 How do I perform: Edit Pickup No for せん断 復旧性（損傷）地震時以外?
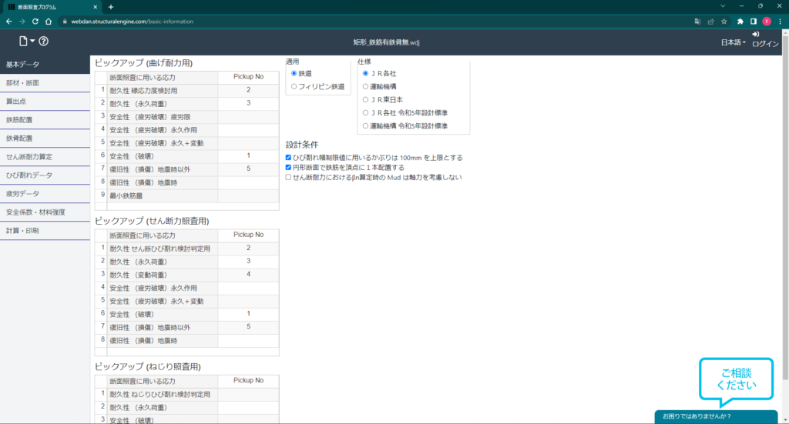(249, 327)
